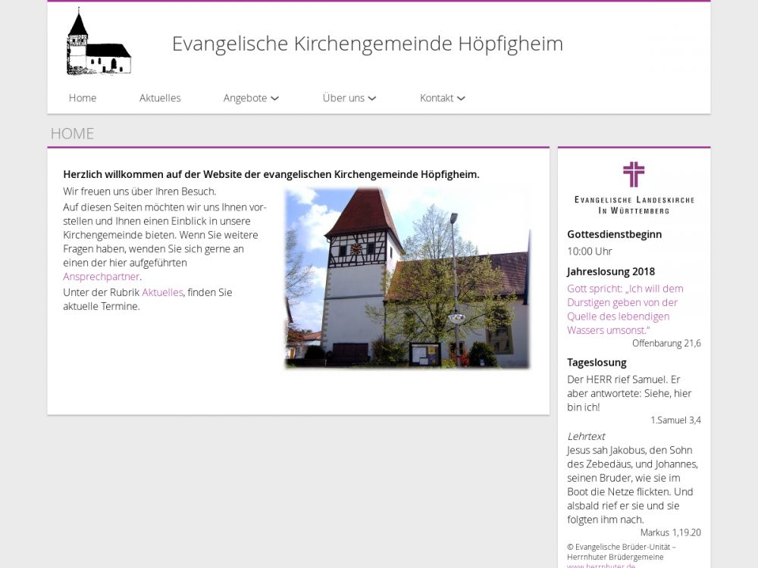This screenshot has width=758, height=568.
Task: Open the Home menu item
Action: [83, 98]
